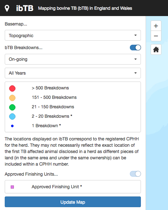This screenshot has height=210, width=168.
Task: Click the pink Approved Finishing Unit square
Action: (x=12, y=187)
